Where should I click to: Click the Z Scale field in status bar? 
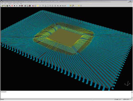point(118,99)
